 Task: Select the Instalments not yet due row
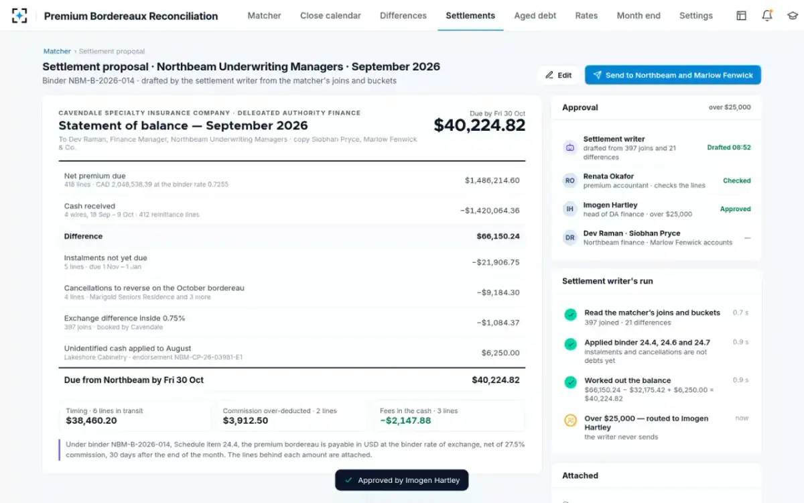[x=292, y=262]
